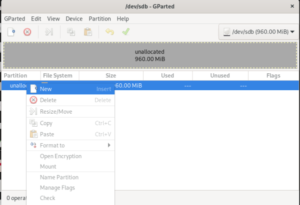The image size is (300, 205).
Task: Click the New partition toolbar icon
Action: tap(11, 32)
